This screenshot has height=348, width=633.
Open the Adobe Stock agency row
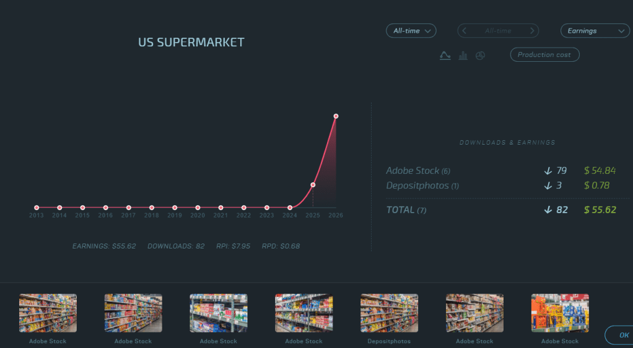tap(413, 171)
